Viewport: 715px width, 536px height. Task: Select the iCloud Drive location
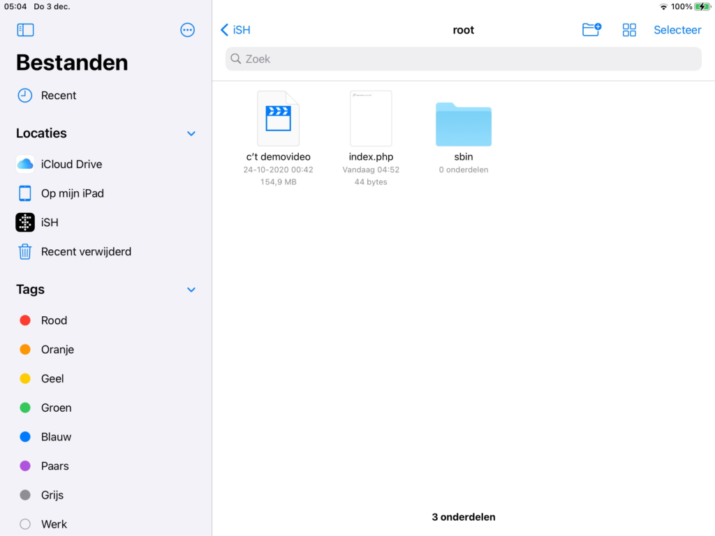70,163
